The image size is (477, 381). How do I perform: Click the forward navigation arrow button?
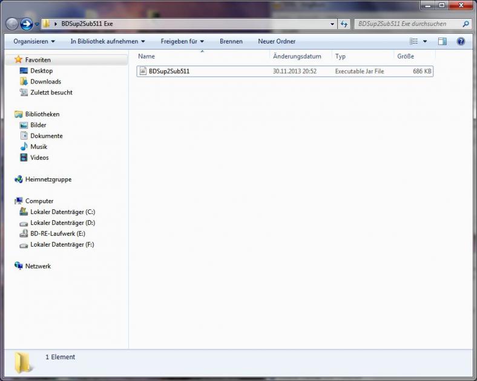pos(26,24)
